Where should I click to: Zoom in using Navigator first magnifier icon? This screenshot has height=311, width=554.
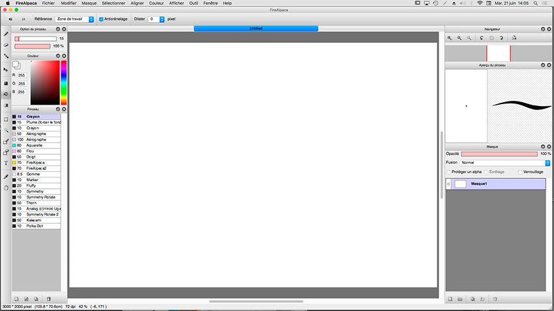450,38
